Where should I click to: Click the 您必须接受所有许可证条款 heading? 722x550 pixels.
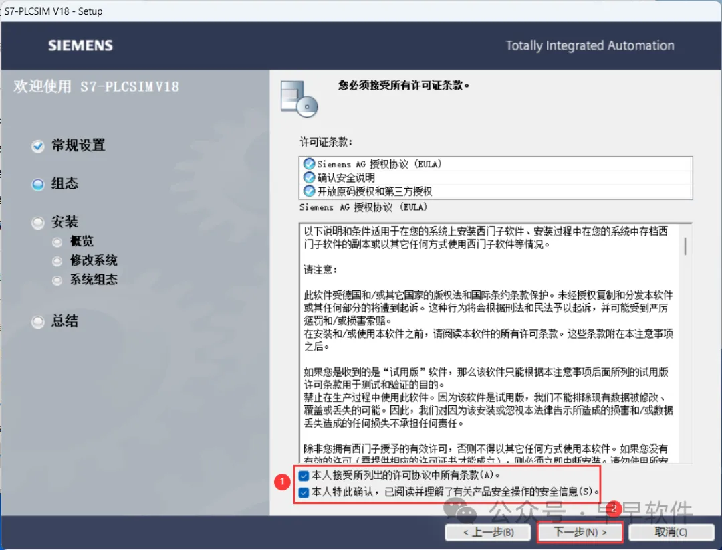pyautogui.click(x=404, y=85)
